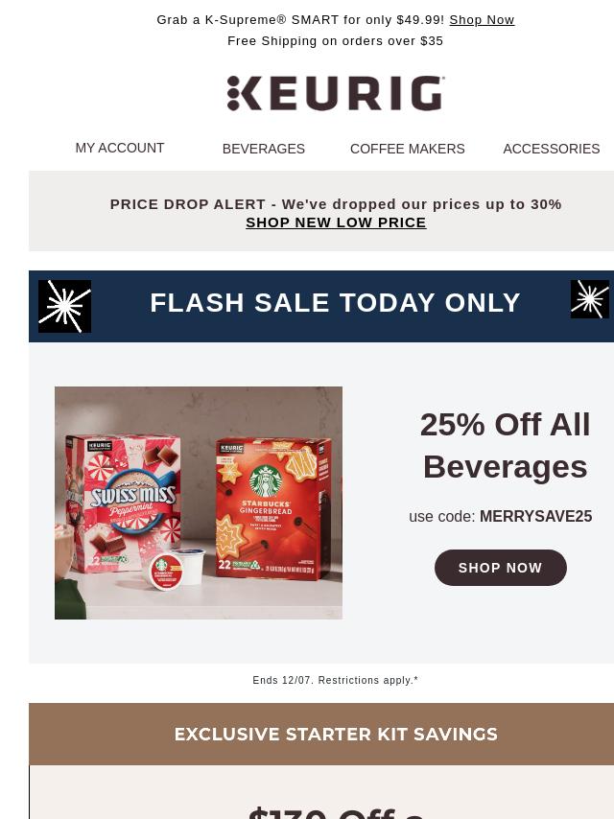The width and height of the screenshot is (614, 819).
Task: Click the Starbucks K-Cup pod in photo
Action: point(166,571)
